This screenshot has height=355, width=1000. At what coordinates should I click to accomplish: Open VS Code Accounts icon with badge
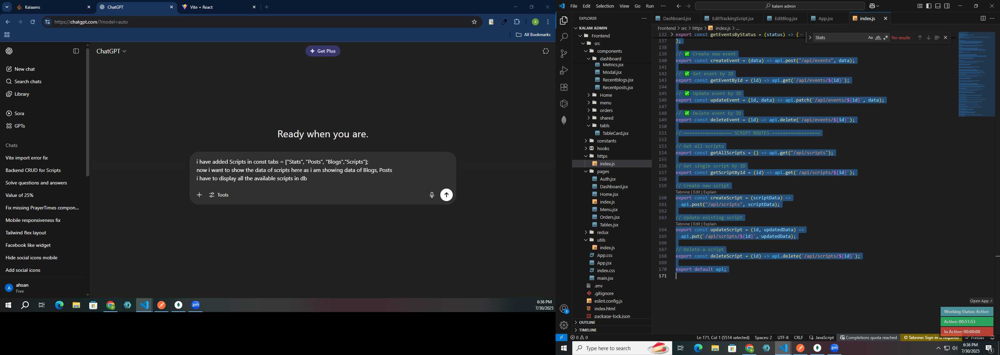564,309
